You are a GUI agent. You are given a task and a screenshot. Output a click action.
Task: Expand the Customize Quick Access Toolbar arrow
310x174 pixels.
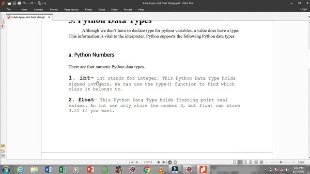(x=45, y=3)
